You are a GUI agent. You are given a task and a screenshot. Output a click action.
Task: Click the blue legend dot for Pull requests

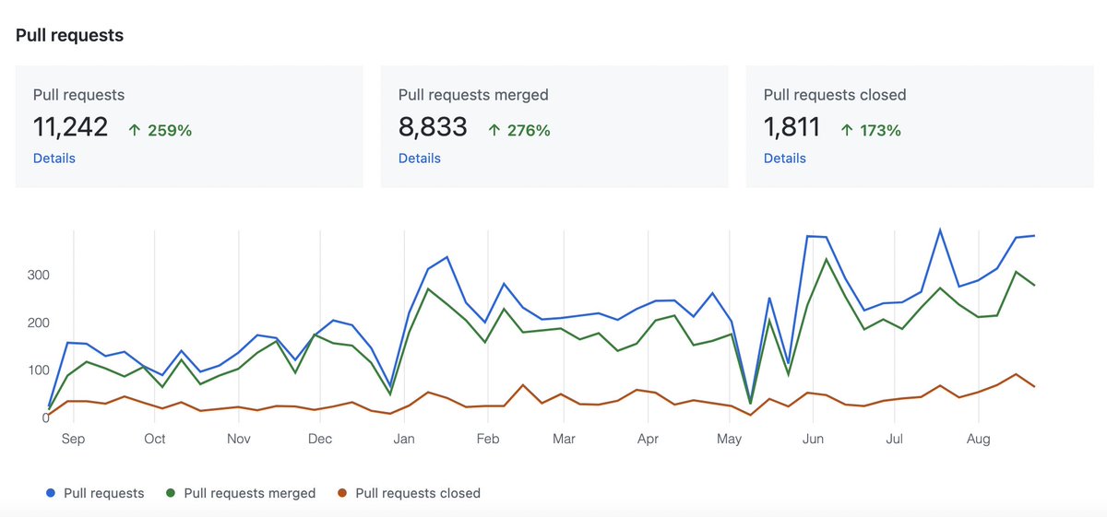[x=51, y=493]
